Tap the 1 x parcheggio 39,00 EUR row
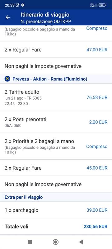The image size is (112, 249). coord(56,210)
